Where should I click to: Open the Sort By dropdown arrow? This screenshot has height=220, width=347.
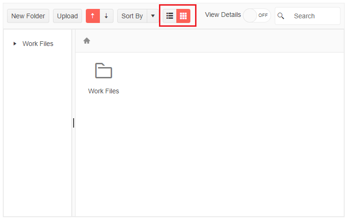(153, 16)
